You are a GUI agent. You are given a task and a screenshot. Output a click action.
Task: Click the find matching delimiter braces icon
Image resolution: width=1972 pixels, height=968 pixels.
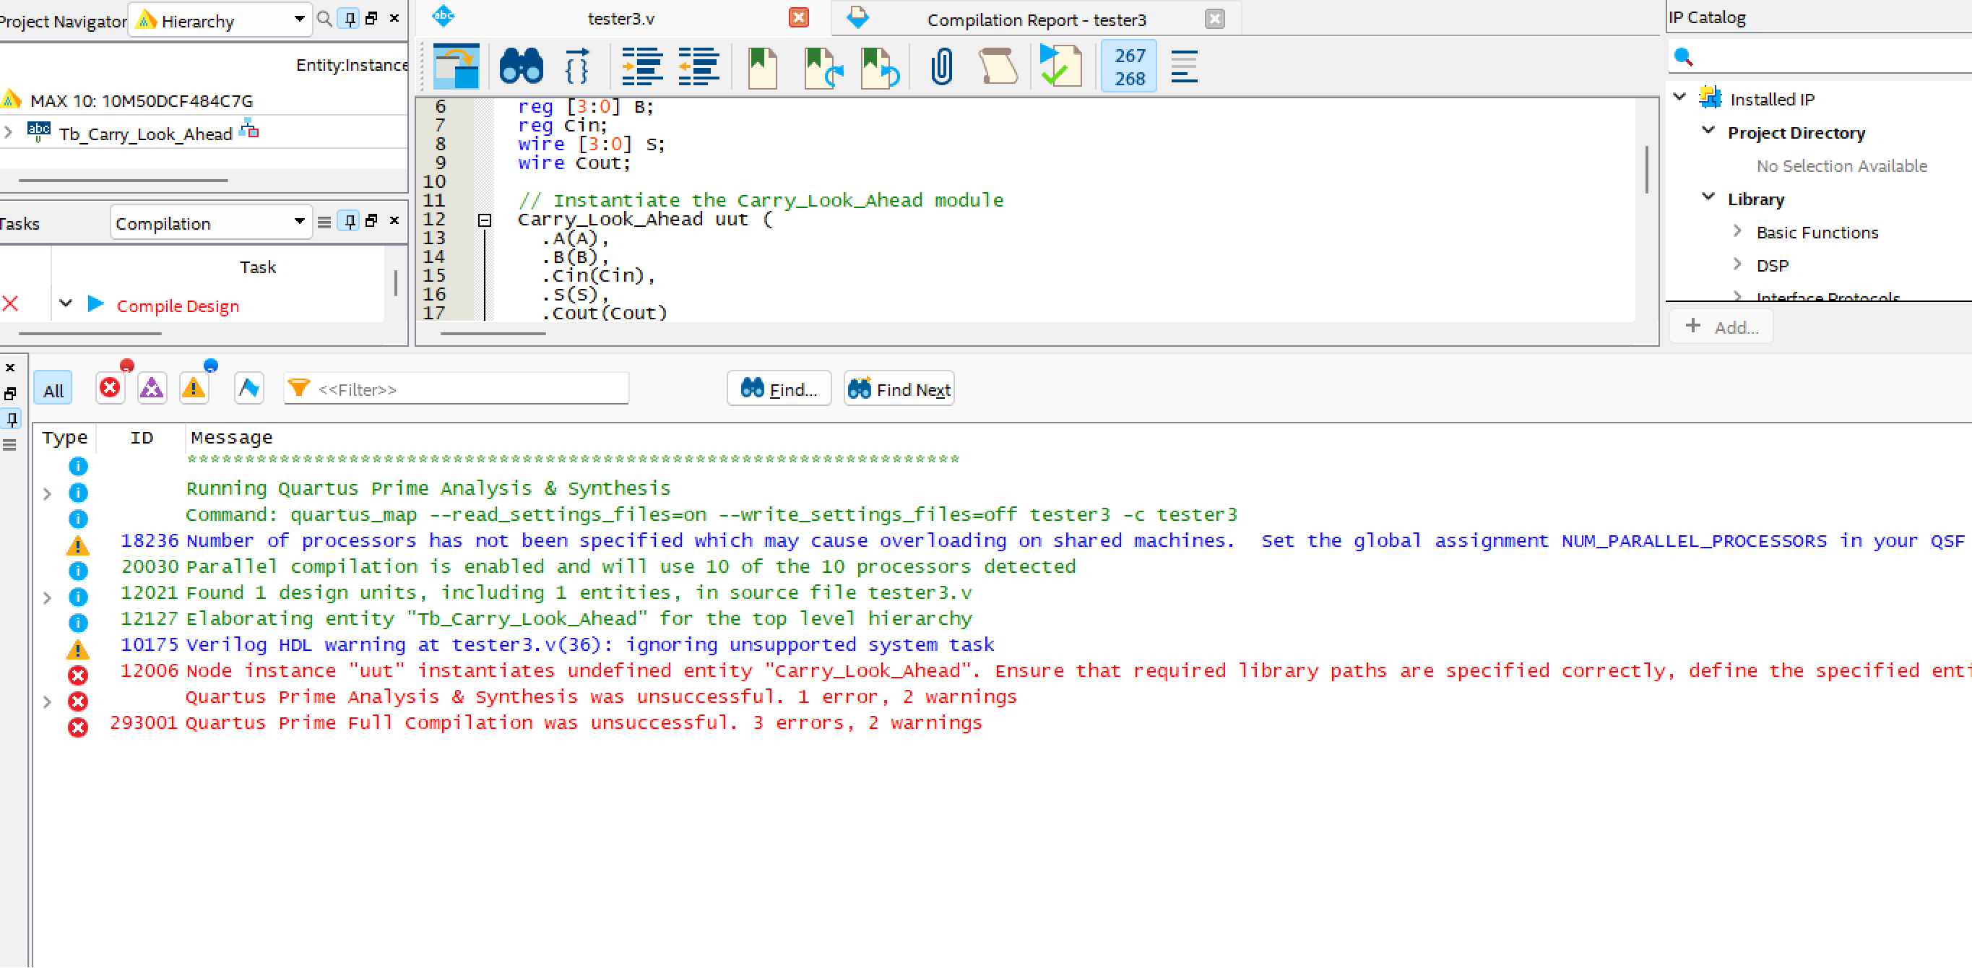tap(576, 66)
